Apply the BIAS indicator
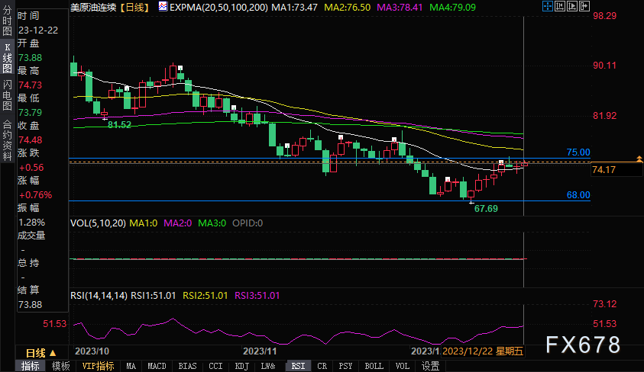This screenshot has height=372, width=644. [x=187, y=366]
